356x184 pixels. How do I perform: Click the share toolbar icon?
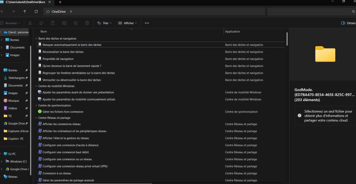coord(76,23)
